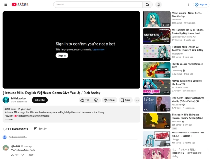The width and height of the screenshot is (212, 159).
Task: Click the search magnifier button
Action: [147, 5]
